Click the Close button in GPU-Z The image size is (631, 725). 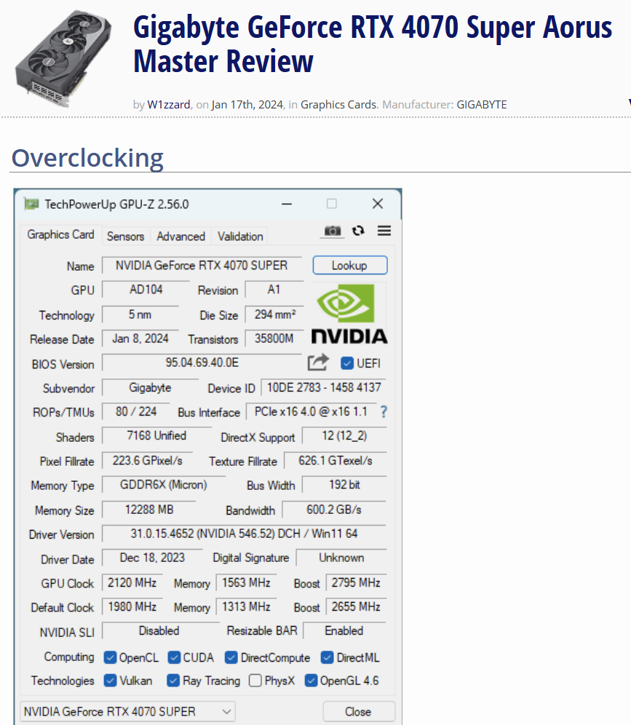point(359,712)
